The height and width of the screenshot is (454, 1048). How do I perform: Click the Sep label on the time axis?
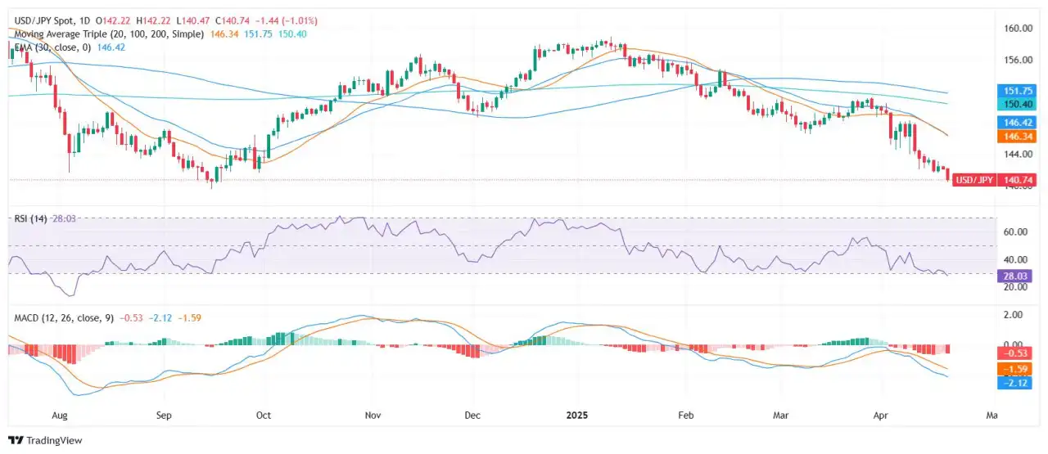coord(165,416)
